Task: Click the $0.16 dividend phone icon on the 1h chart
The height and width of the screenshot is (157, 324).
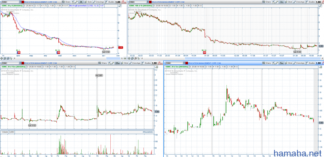Action: click(x=205, y=53)
